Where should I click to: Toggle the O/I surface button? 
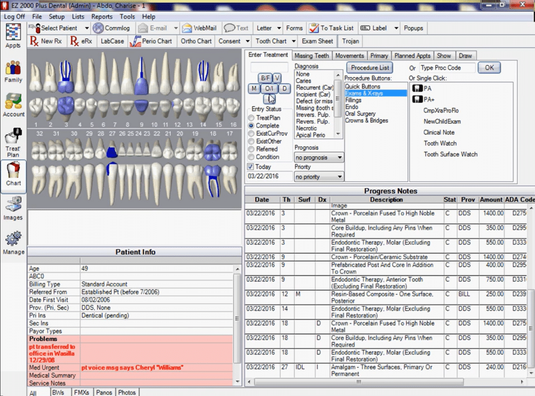click(x=269, y=89)
